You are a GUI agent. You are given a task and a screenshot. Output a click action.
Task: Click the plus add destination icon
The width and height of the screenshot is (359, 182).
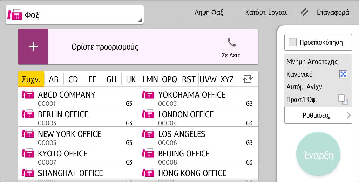[33, 47]
